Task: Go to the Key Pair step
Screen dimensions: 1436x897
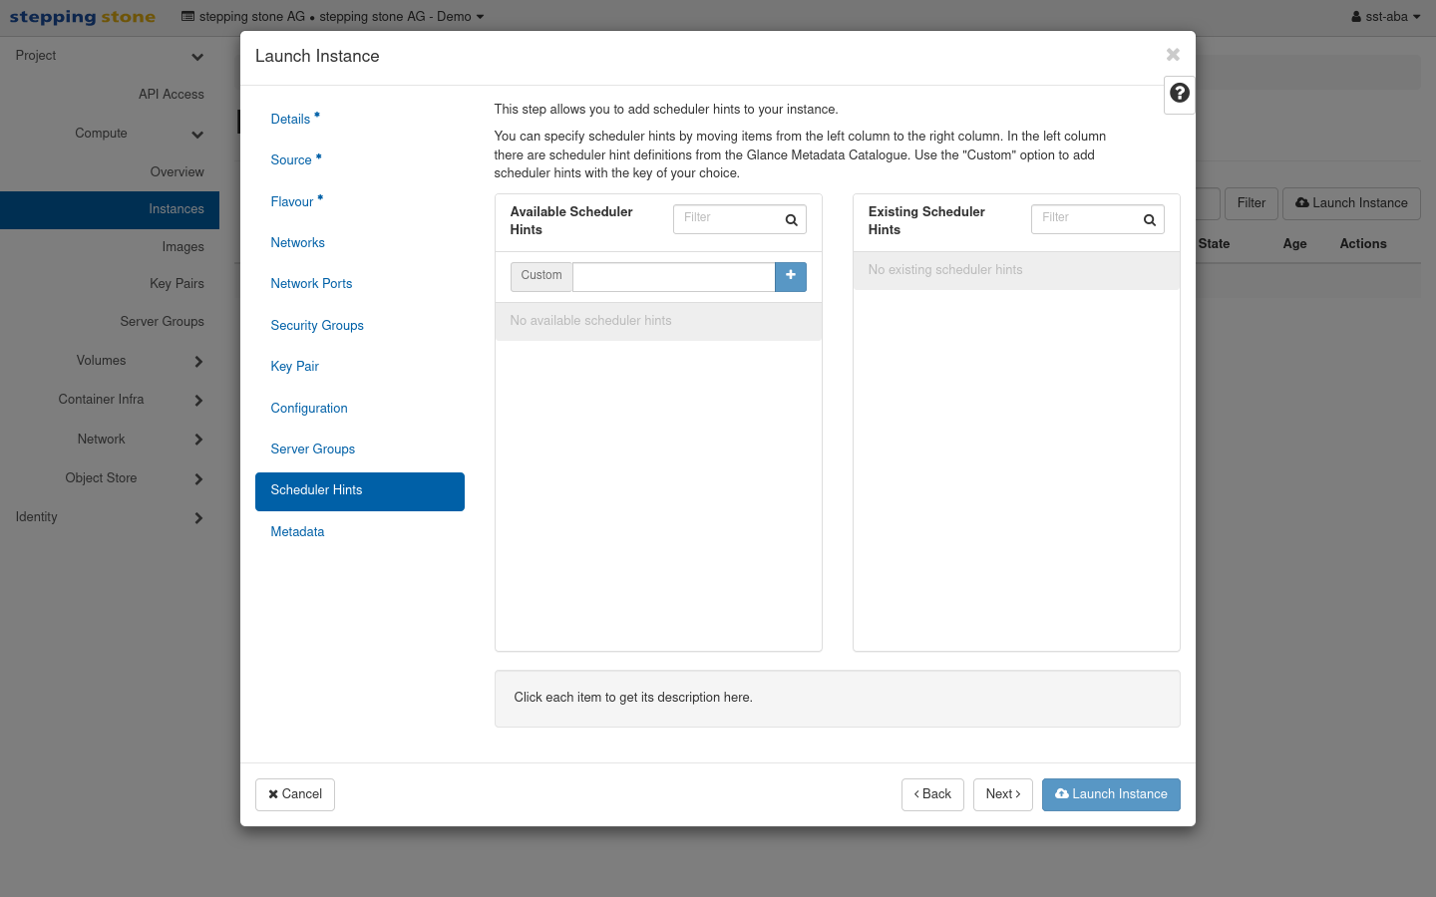Action: (294, 366)
